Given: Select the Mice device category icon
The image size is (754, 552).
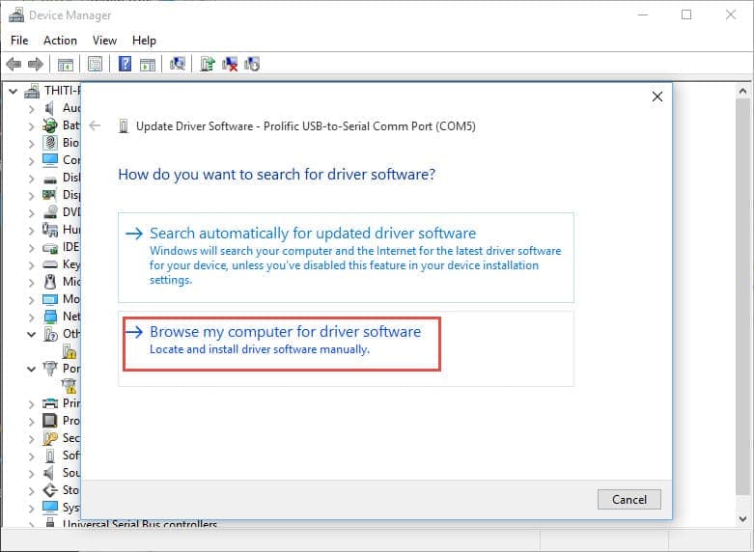Looking at the screenshot, I should point(50,282).
